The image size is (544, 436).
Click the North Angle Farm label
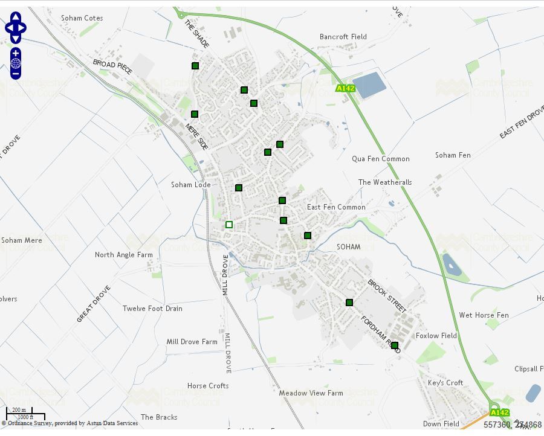tap(124, 255)
